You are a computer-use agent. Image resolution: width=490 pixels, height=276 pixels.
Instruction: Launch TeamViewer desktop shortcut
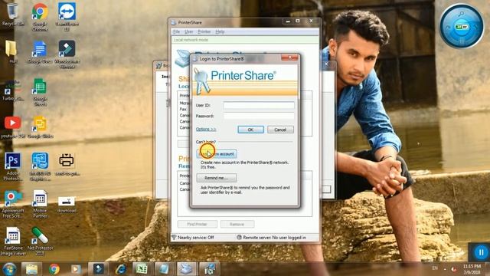point(67,16)
